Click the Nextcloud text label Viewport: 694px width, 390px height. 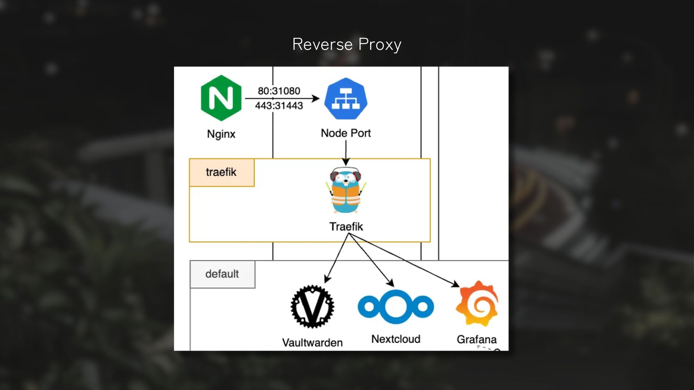[x=396, y=339]
